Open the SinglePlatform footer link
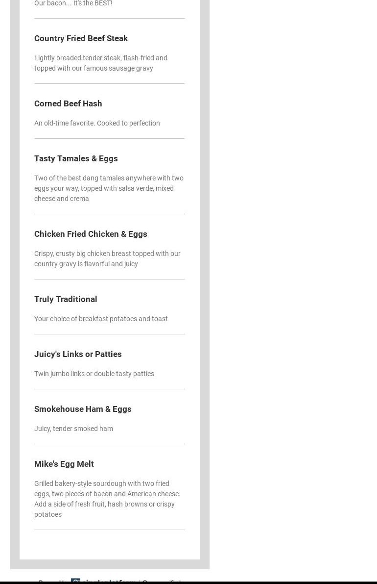 108,582
